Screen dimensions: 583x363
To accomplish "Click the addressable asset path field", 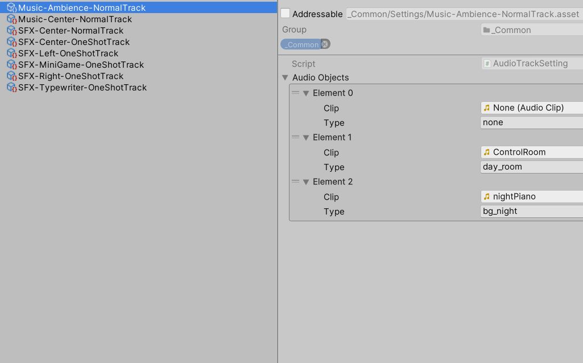I will 464,14.
